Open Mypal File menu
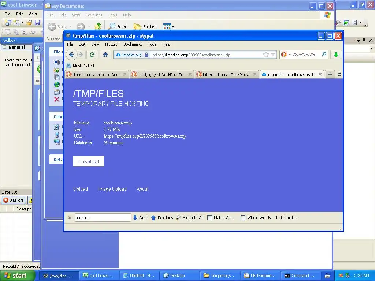 coord(70,44)
